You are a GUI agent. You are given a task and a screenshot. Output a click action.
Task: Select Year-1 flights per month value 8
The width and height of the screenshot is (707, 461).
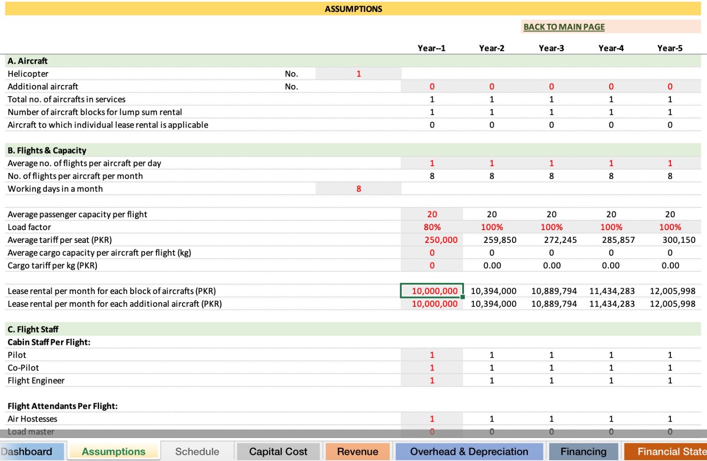point(432,176)
